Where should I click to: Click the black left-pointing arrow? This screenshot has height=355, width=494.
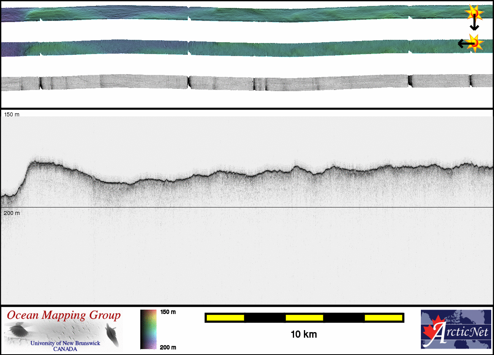pyautogui.click(x=463, y=43)
